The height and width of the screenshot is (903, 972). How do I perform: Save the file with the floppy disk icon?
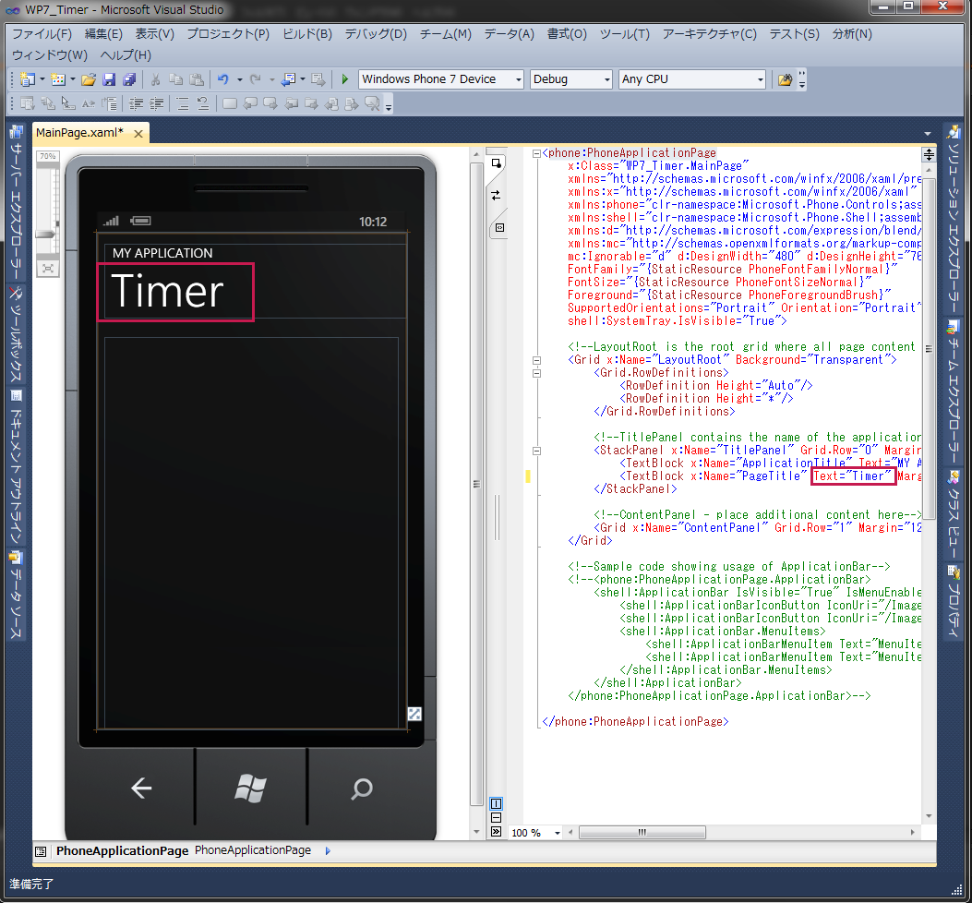[109, 79]
